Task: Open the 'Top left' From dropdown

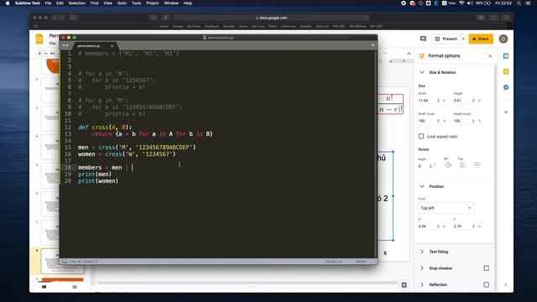Action: [x=446, y=208]
